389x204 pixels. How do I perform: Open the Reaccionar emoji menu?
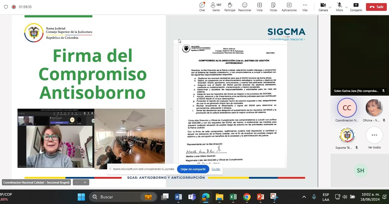coord(245,7)
